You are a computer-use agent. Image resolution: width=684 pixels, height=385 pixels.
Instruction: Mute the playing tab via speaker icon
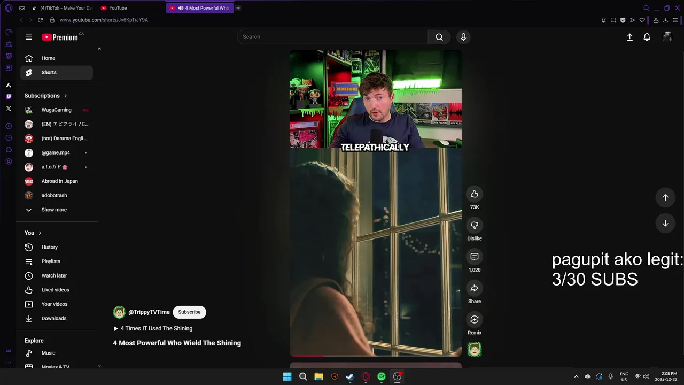(x=181, y=8)
